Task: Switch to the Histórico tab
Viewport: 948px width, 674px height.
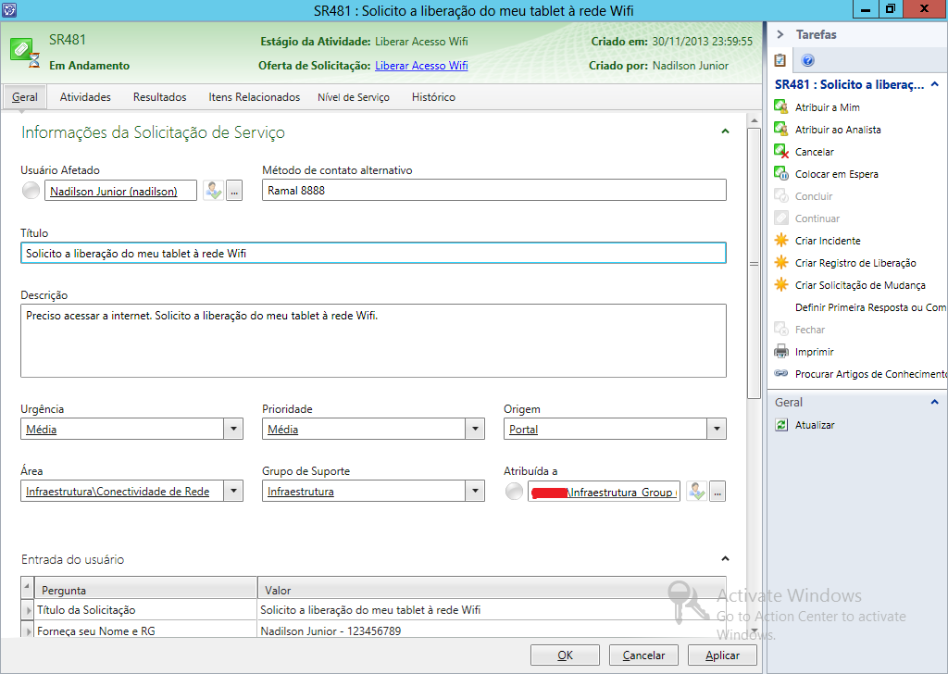Action: [433, 96]
